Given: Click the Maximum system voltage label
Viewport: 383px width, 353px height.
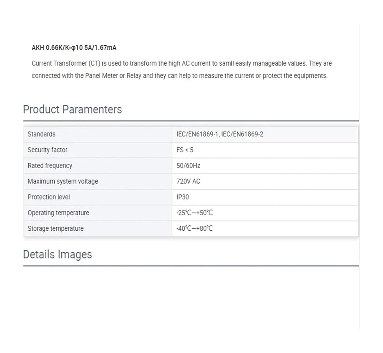Looking at the screenshot, I should click(63, 181).
